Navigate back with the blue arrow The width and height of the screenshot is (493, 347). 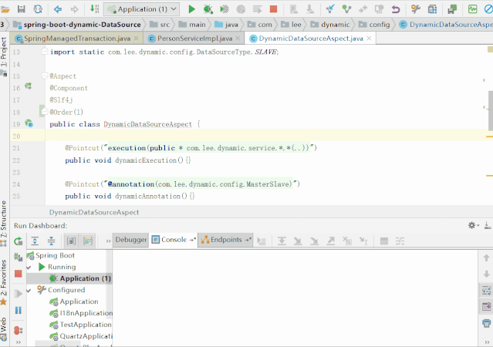point(58,9)
